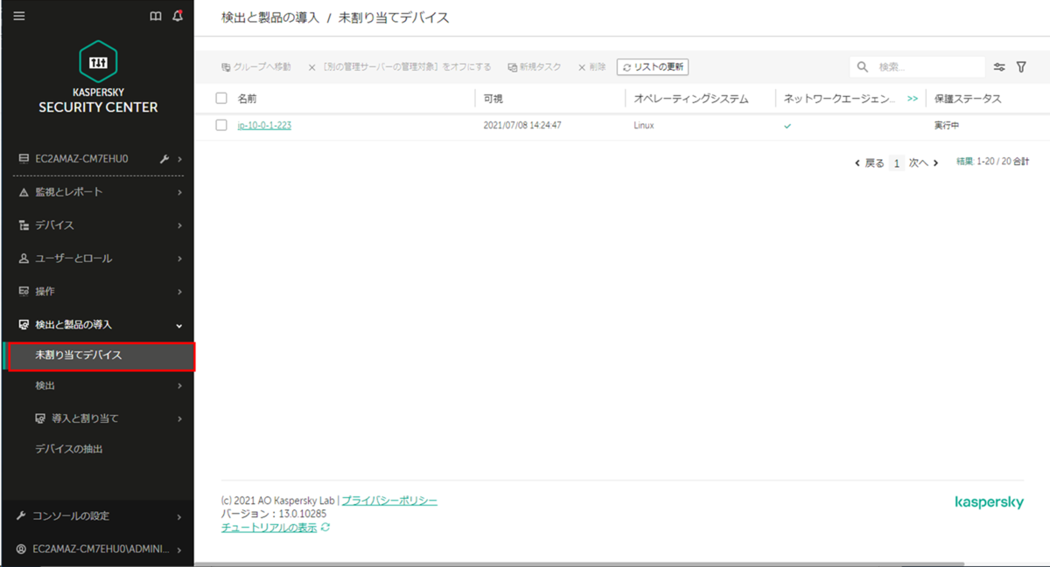Select all devices header checkbox
The width and height of the screenshot is (1050, 567).
(x=221, y=99)
